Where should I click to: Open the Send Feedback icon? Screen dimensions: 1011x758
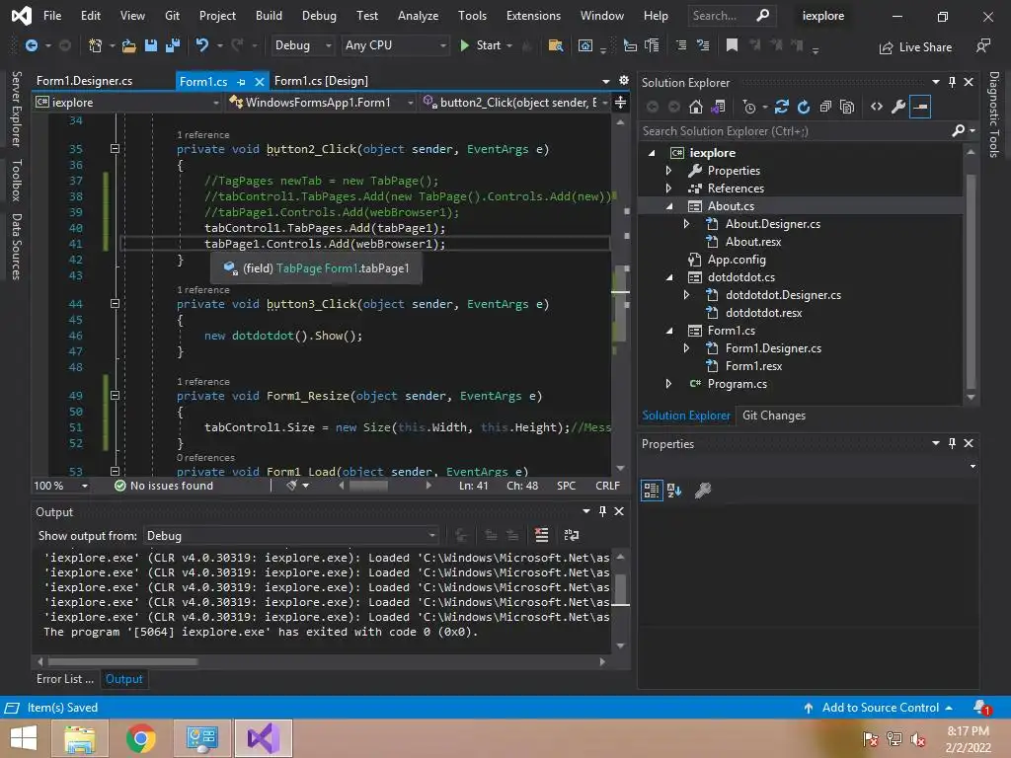tap(983, 45)
